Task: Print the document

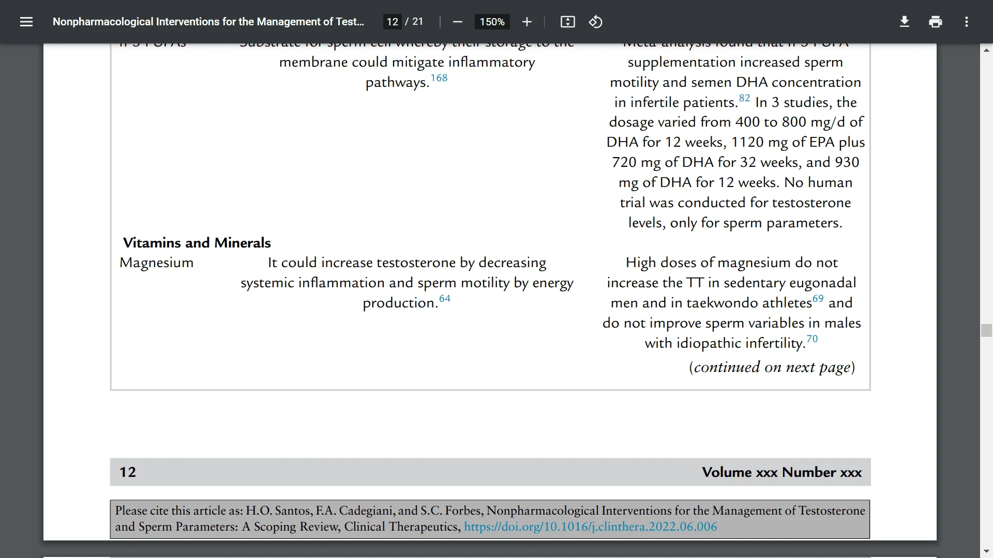Action: point(936,22)
